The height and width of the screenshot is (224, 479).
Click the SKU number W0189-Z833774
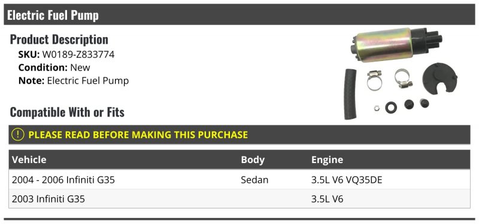click(x=78, y=54)
